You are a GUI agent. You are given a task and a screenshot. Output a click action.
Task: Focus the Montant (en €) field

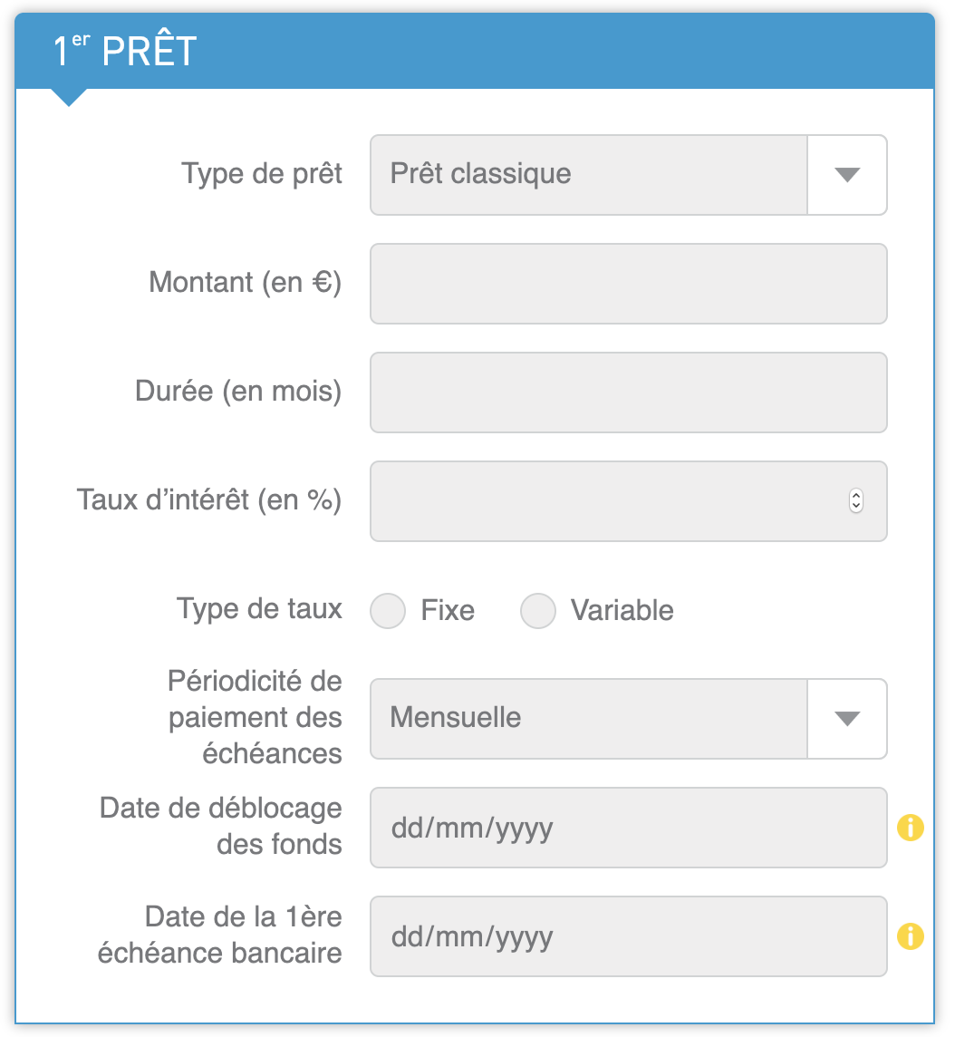[x=629, y=284]
